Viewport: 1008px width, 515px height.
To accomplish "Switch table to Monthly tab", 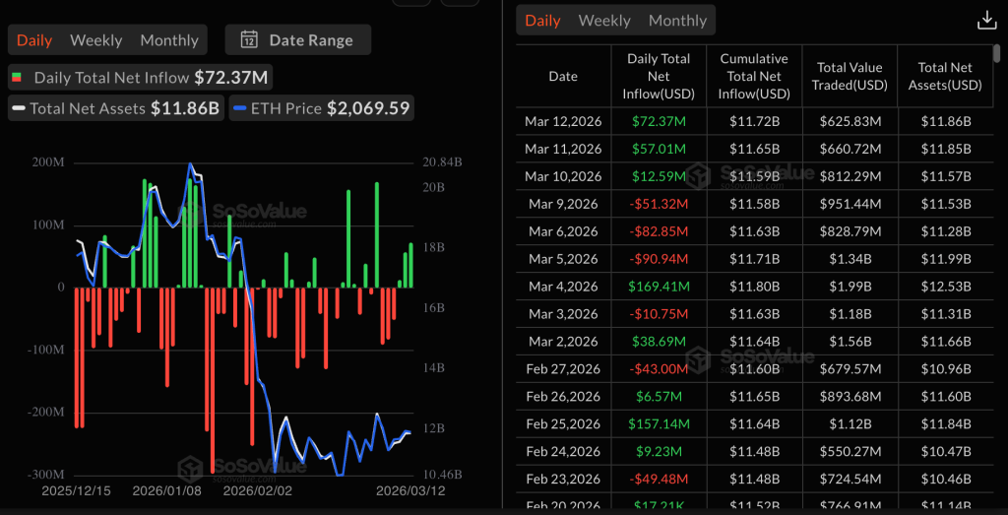I will (x=677, y=21).
